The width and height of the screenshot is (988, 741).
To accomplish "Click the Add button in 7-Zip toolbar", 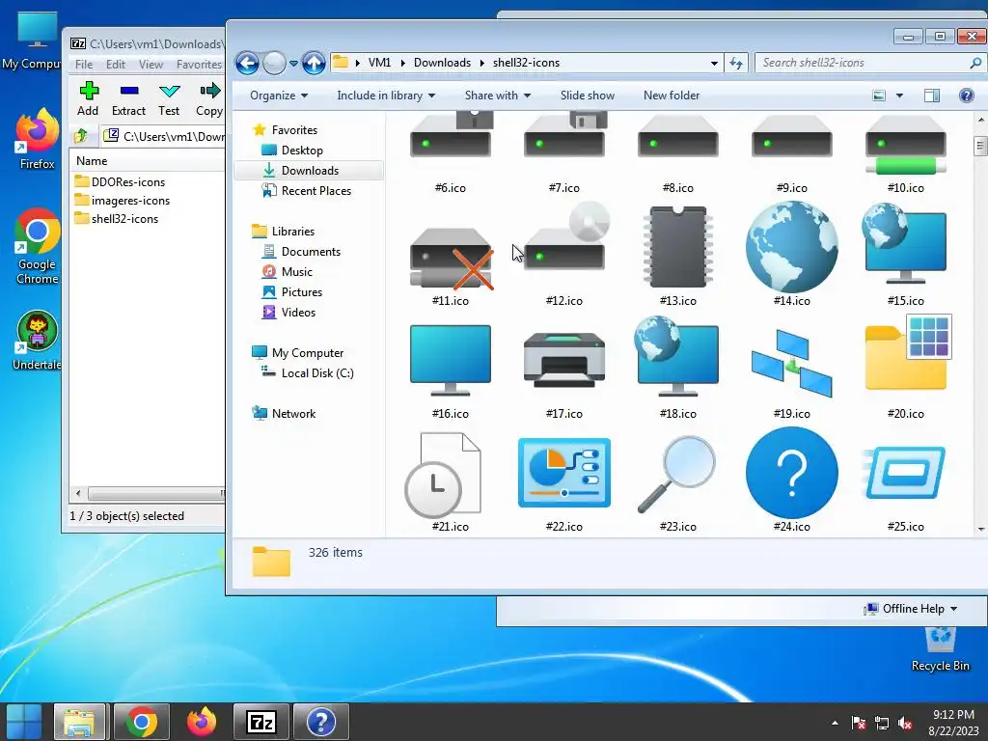I will coord(88,99).
